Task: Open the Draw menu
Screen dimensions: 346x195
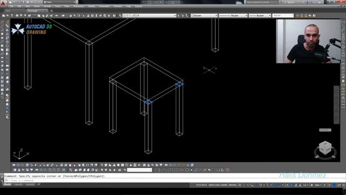Action: (x=66, y=6)
